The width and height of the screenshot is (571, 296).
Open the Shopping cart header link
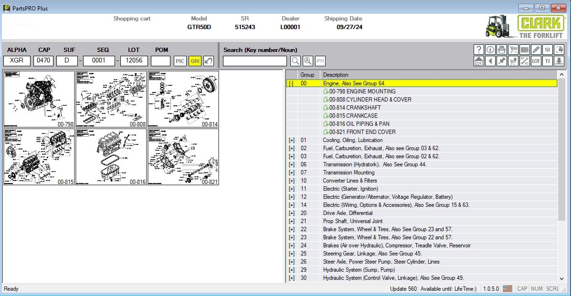tap(131, 19)
